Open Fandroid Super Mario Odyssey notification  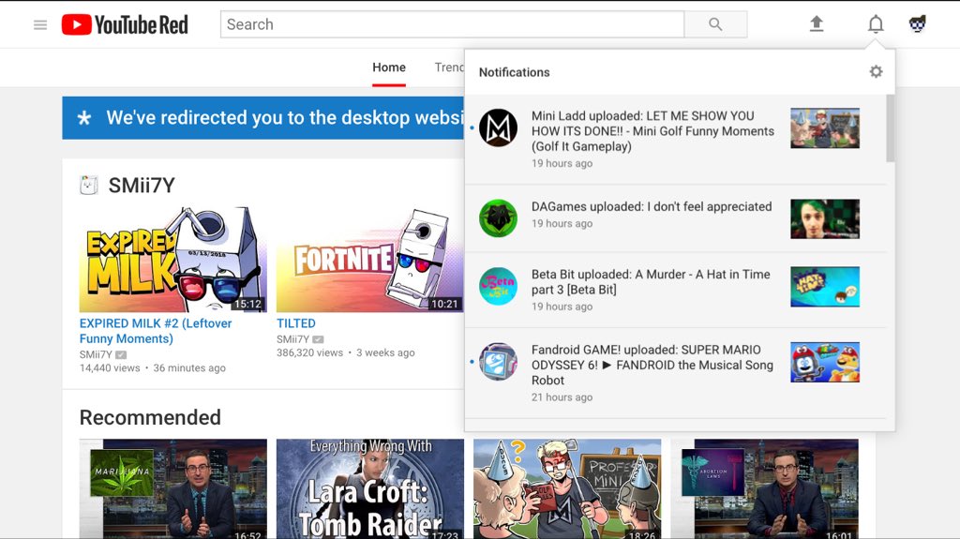(675, 373)
